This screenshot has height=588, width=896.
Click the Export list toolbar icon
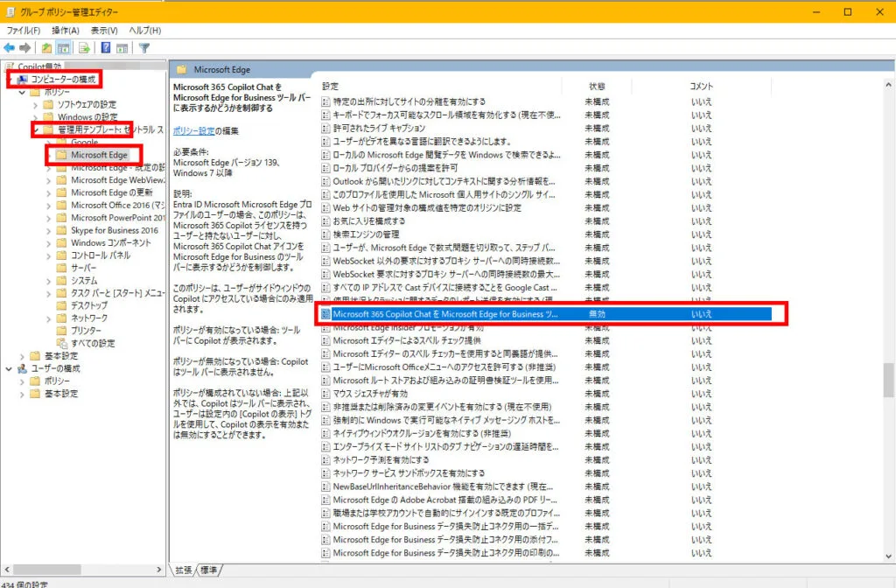pyautogui.click(x=84, y=48)
